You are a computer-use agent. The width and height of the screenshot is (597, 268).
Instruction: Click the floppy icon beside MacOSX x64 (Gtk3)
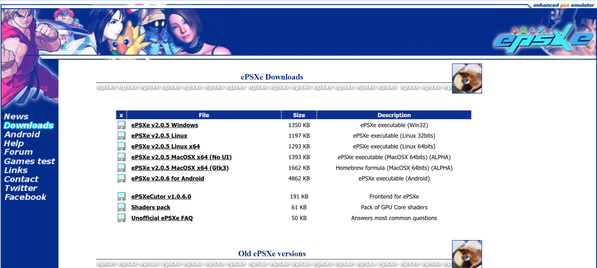[121, 168]
